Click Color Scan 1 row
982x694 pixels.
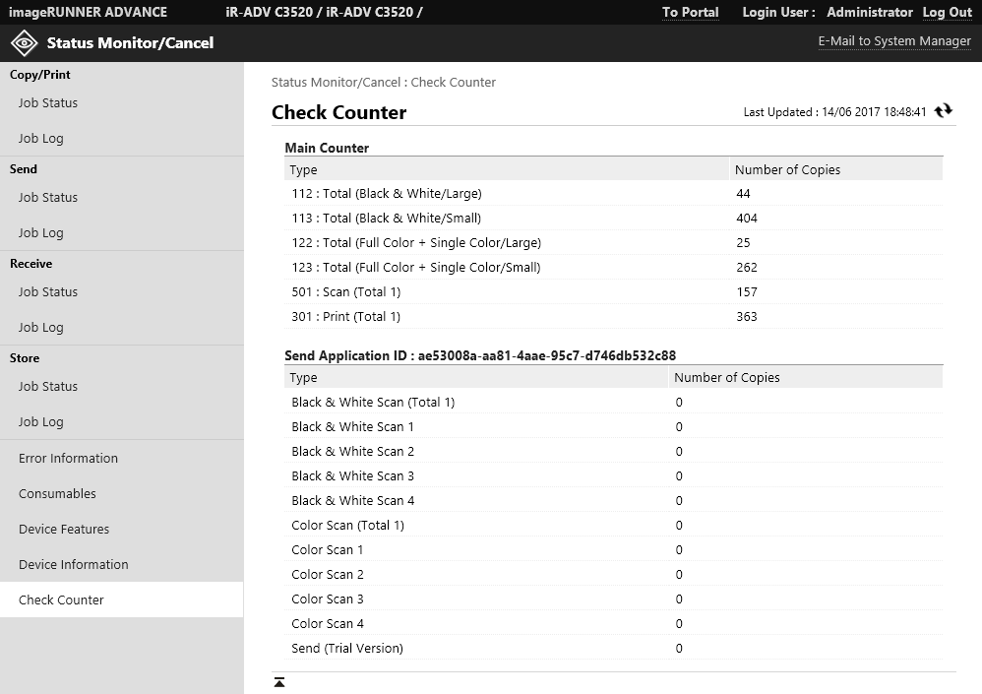(614, 550)
